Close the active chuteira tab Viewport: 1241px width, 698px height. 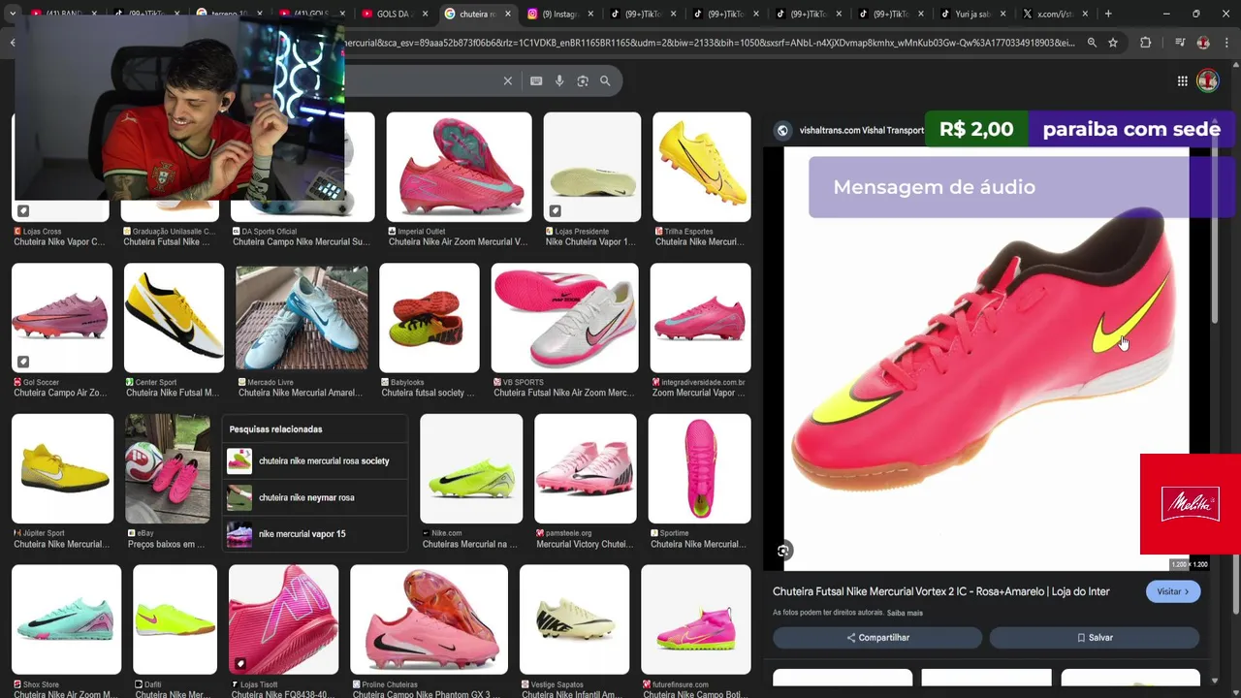pos(507,14)
